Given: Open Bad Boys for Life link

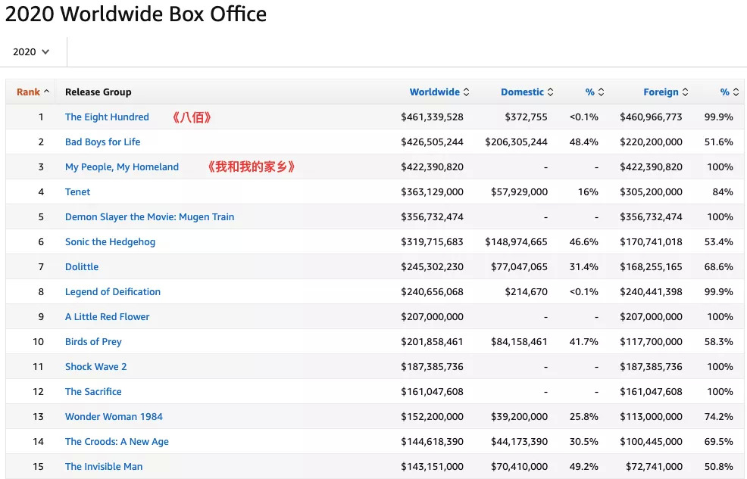Looking at the screenshot, I should click(x=102, y=142).
